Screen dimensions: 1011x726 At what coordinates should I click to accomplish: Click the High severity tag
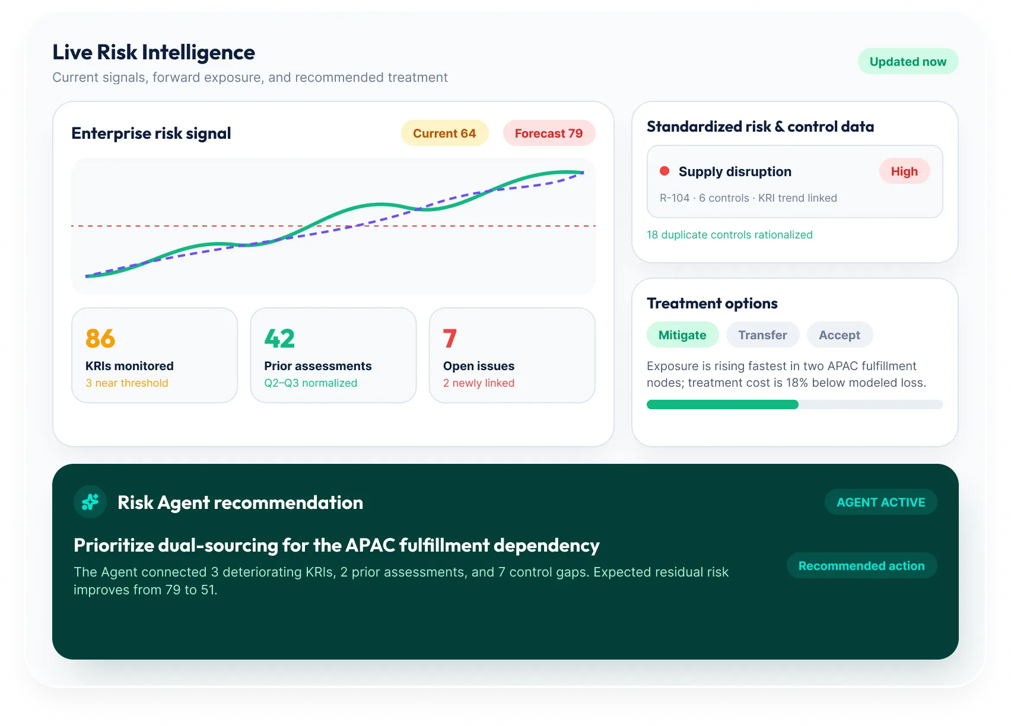(x=904, y=171)
